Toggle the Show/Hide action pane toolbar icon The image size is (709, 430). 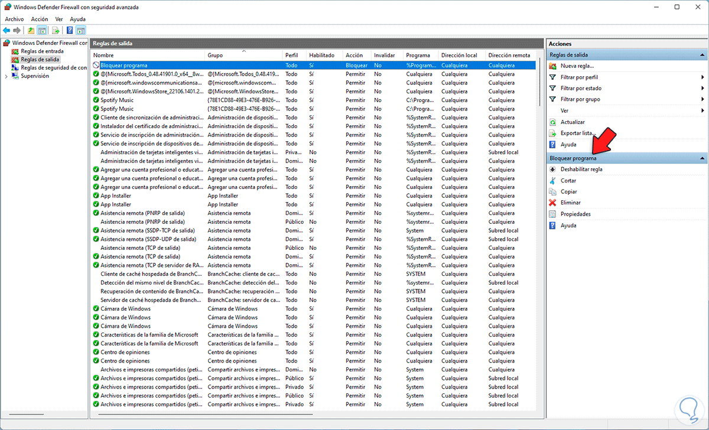[x=80, y=30]
